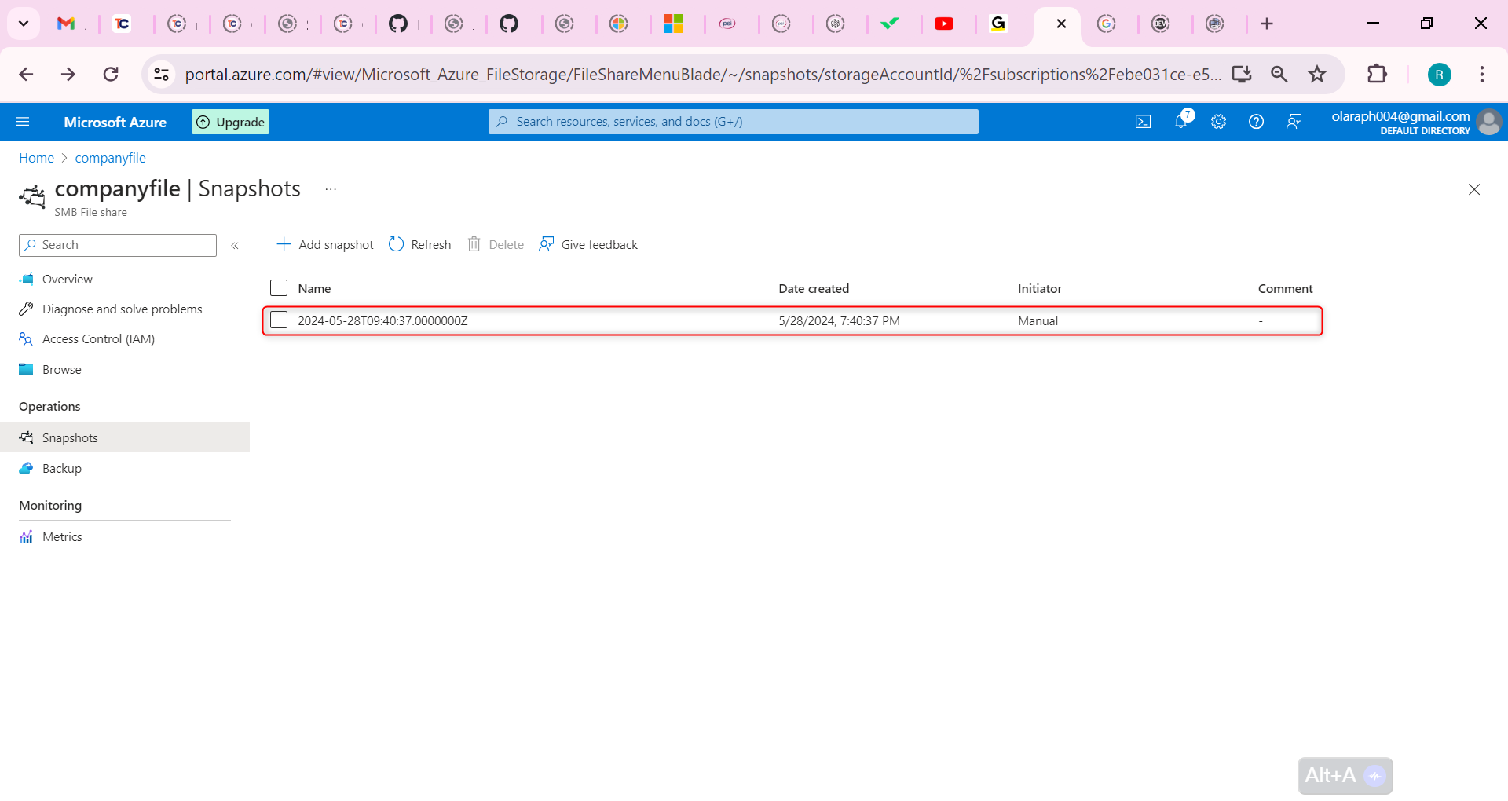Open the browser extensions puzzle icon
Image resolution: width=1508 pixels, height=801 pixels.
point(1377,75)
